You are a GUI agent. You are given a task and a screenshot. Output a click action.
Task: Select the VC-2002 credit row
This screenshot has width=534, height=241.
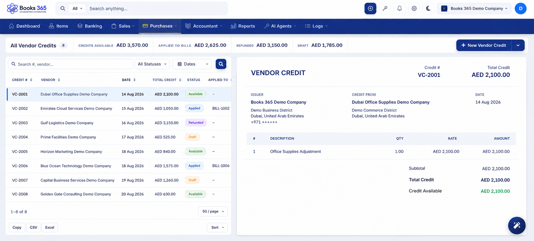tap(119, 108)
